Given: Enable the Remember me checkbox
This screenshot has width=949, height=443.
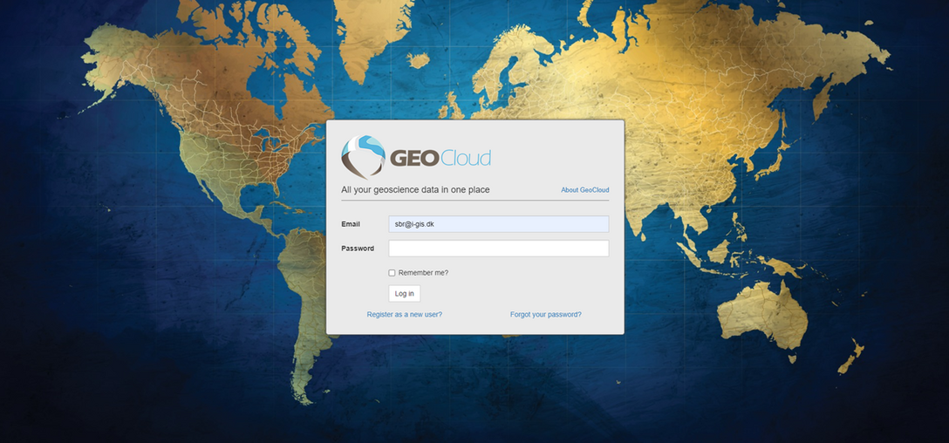Looking at the screenshot, I should click(x=392, y=273).
